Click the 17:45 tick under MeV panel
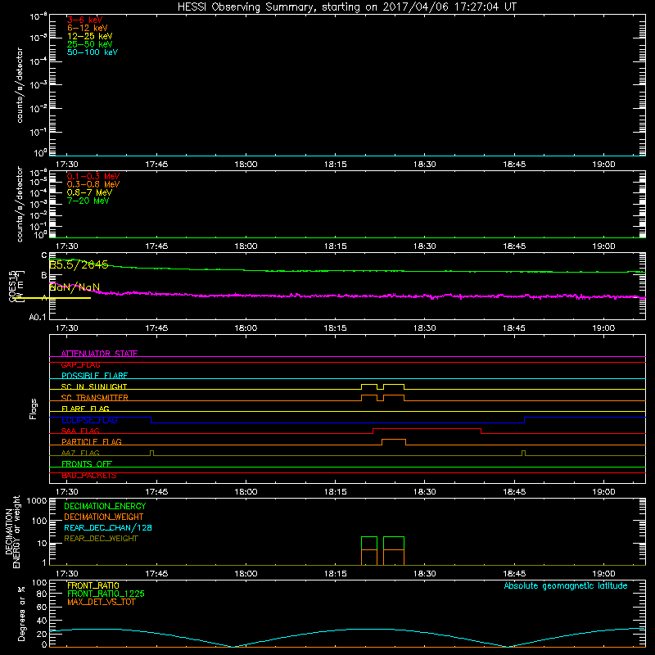 pyautogui.click(x=156, y=246)
